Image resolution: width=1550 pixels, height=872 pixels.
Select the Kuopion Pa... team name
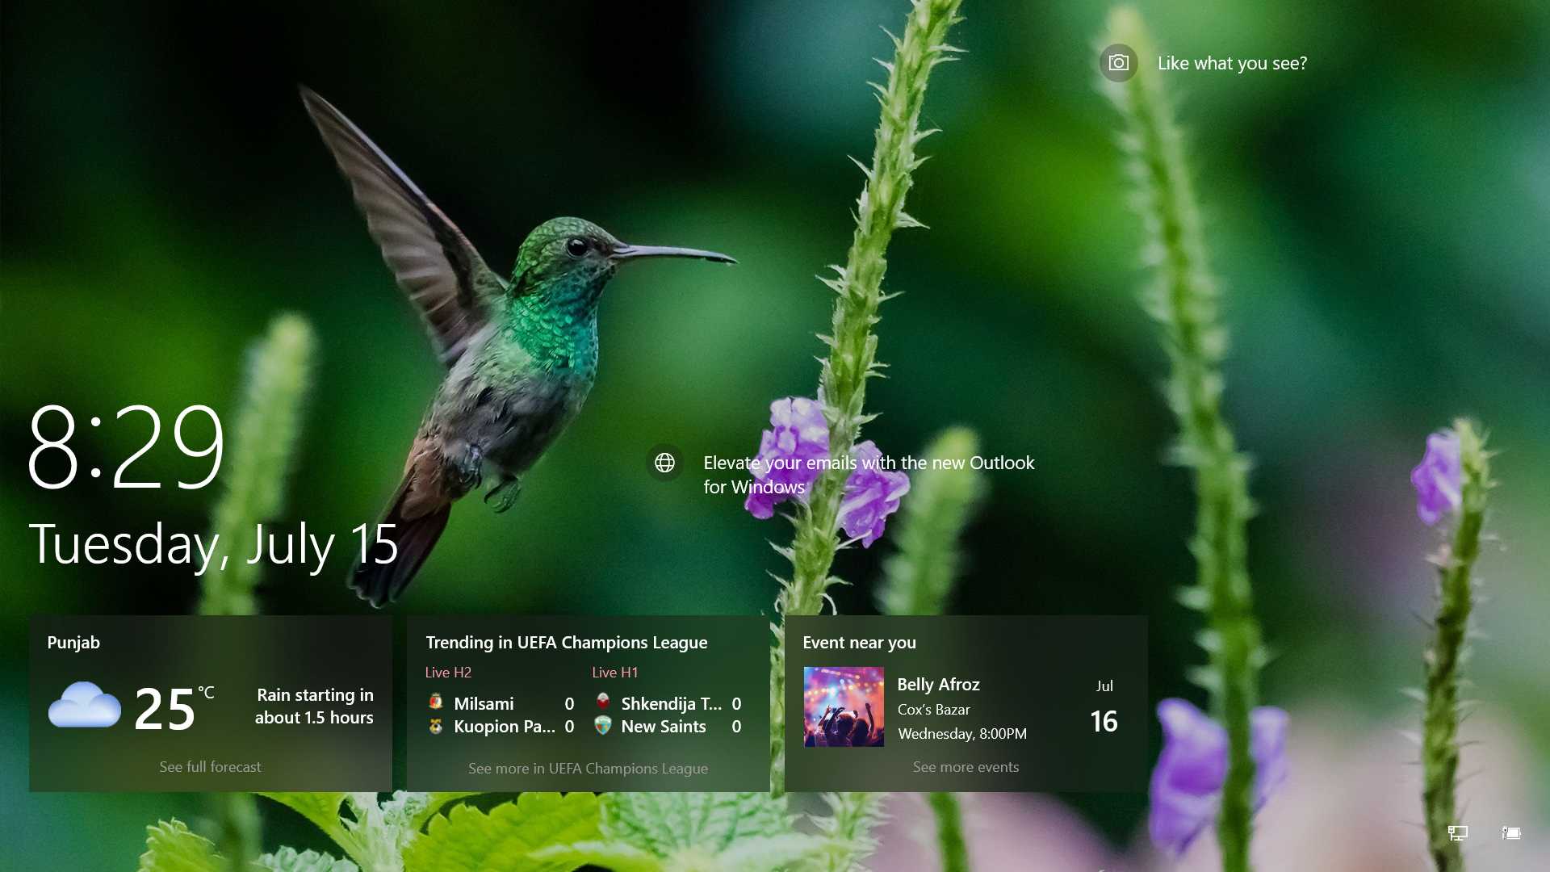pyautogui.click(x=505, y=726)
